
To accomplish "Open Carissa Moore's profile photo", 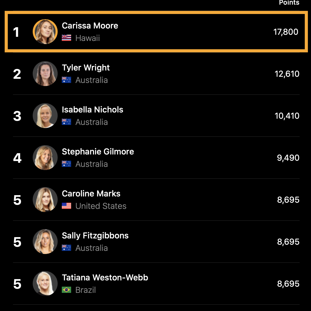I will (45, 32).
